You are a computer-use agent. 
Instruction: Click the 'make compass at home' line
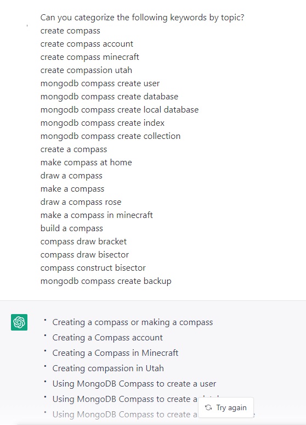click(x=86, y=163)
